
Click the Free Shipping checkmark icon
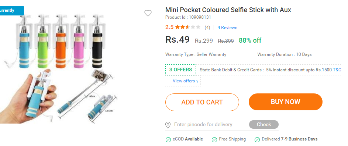coord(214,140)
